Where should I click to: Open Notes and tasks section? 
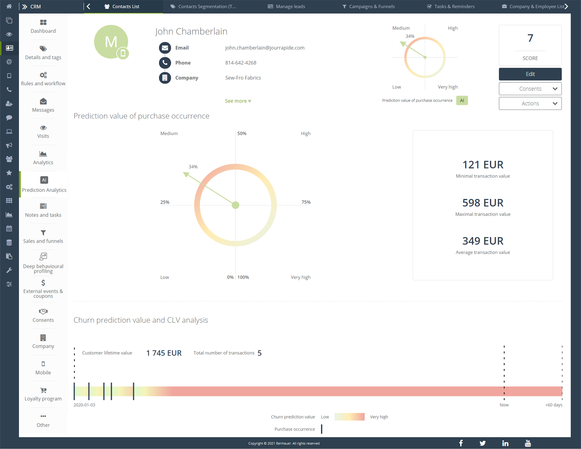43,211
